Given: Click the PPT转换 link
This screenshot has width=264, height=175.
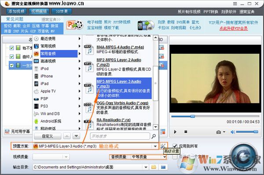Looking at the screenshot, I should point(211,12).
